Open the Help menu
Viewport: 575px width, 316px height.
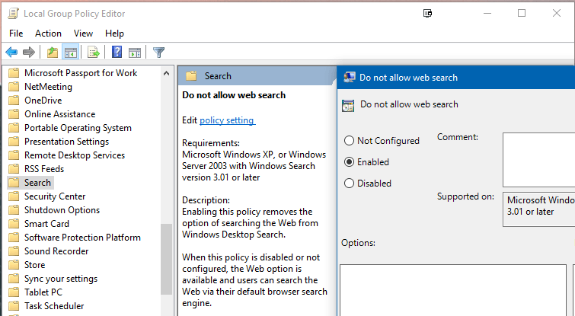114,34
